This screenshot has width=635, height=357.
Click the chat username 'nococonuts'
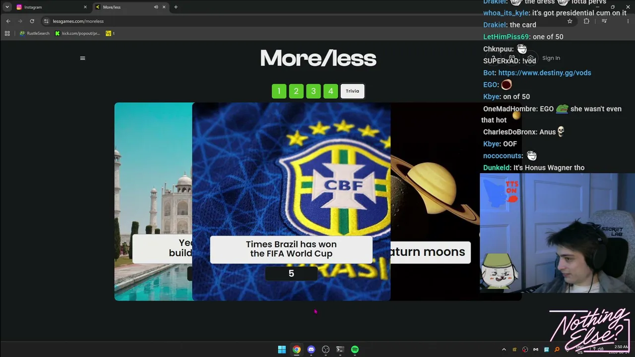pyautogui.click(x=503, y=156)
